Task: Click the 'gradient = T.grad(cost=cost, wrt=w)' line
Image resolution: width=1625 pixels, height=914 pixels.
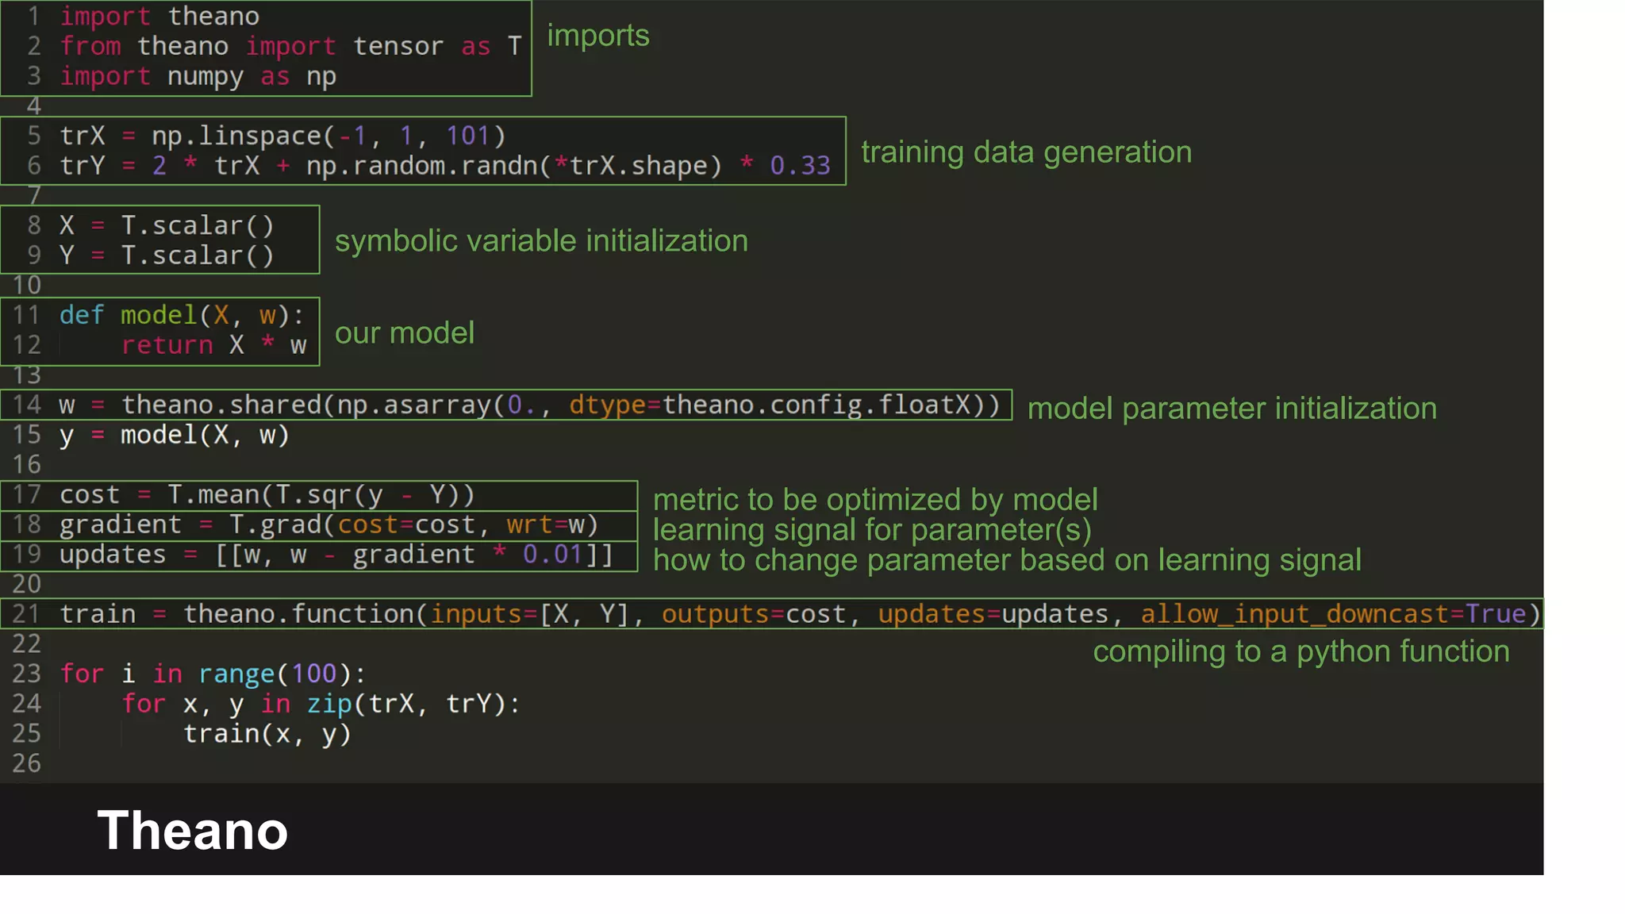Action: (328, 525)
